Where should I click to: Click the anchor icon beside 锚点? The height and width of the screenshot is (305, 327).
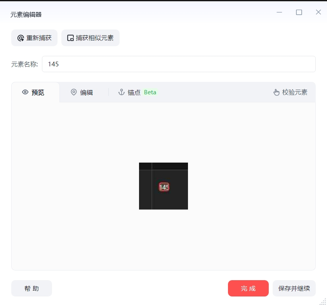coord(122,92)
